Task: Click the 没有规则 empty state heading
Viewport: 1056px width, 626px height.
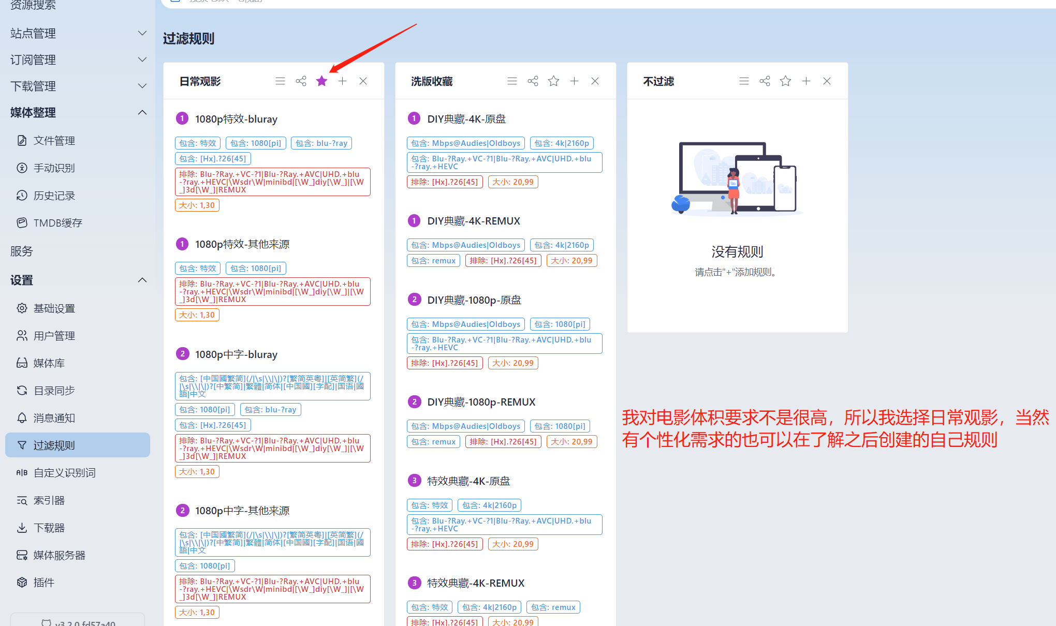Action: click(737, 252)
